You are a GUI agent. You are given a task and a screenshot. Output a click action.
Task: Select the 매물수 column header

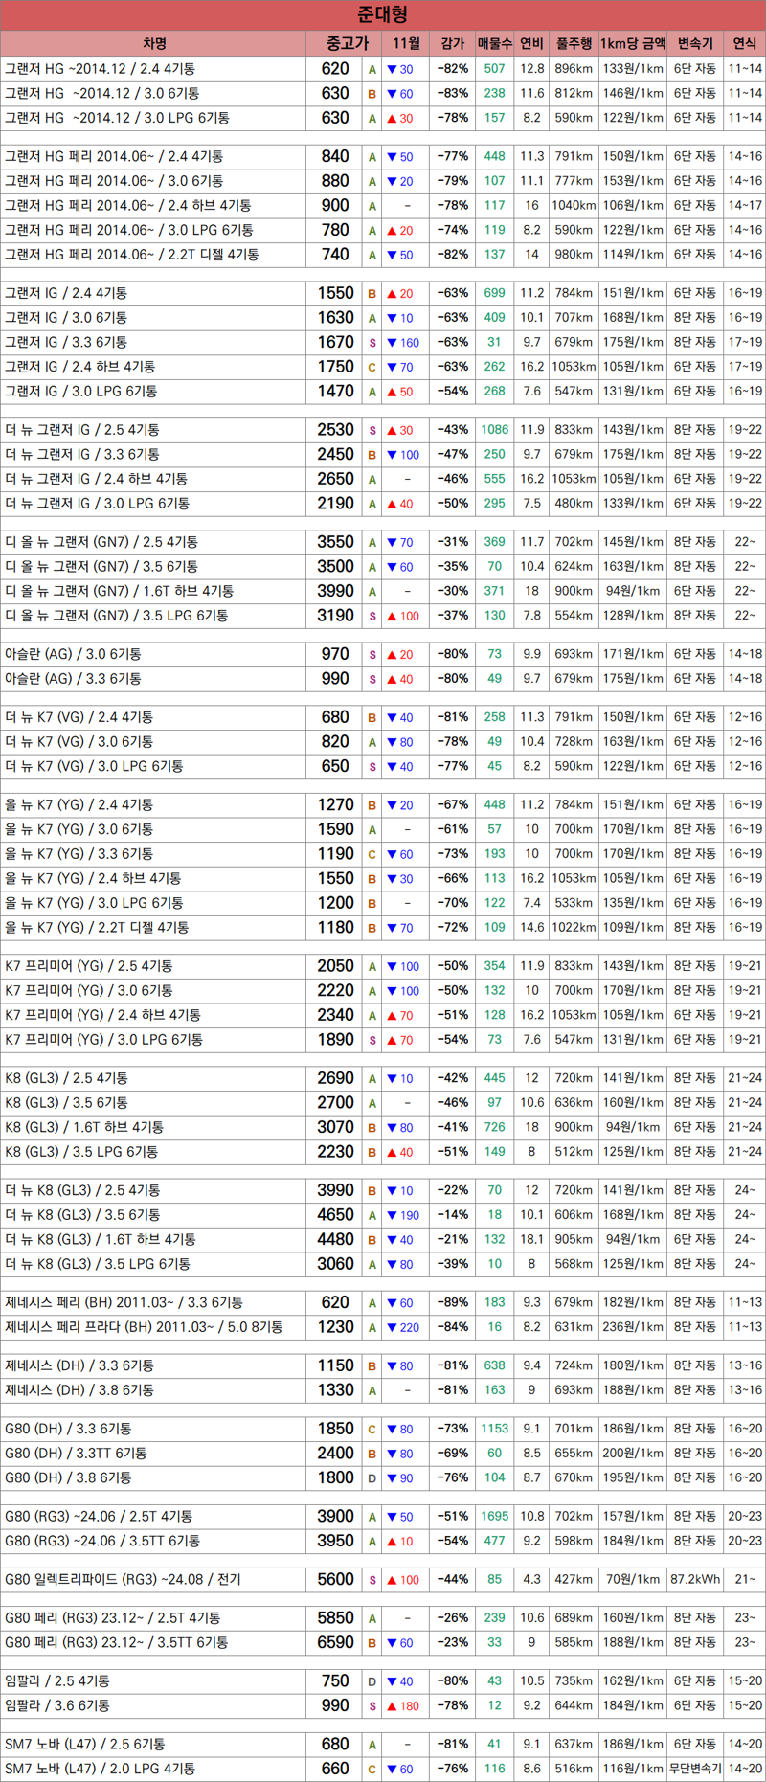click(495, 43)
